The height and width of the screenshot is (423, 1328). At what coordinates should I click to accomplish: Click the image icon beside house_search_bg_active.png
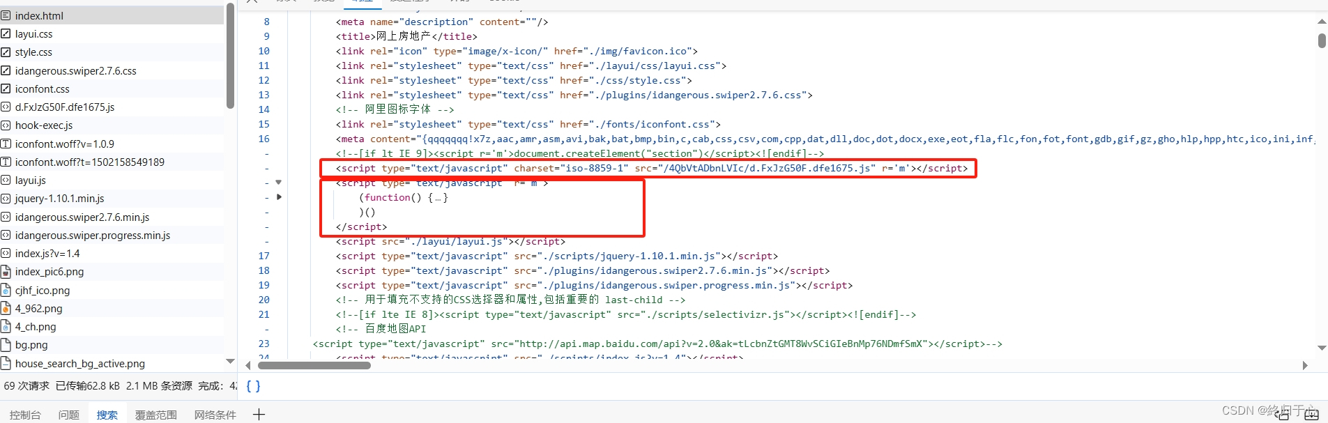6,363
